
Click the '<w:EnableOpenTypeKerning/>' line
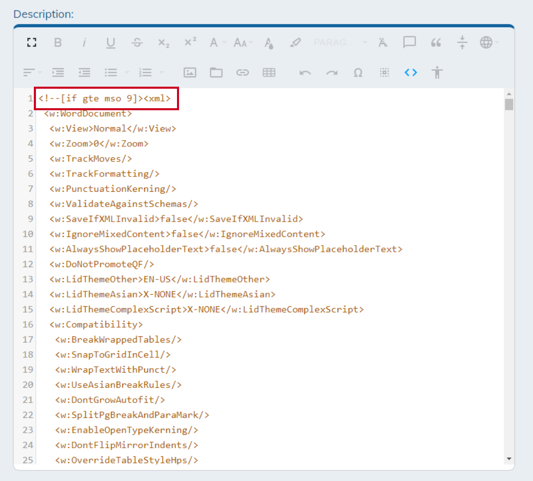point(126,430)
